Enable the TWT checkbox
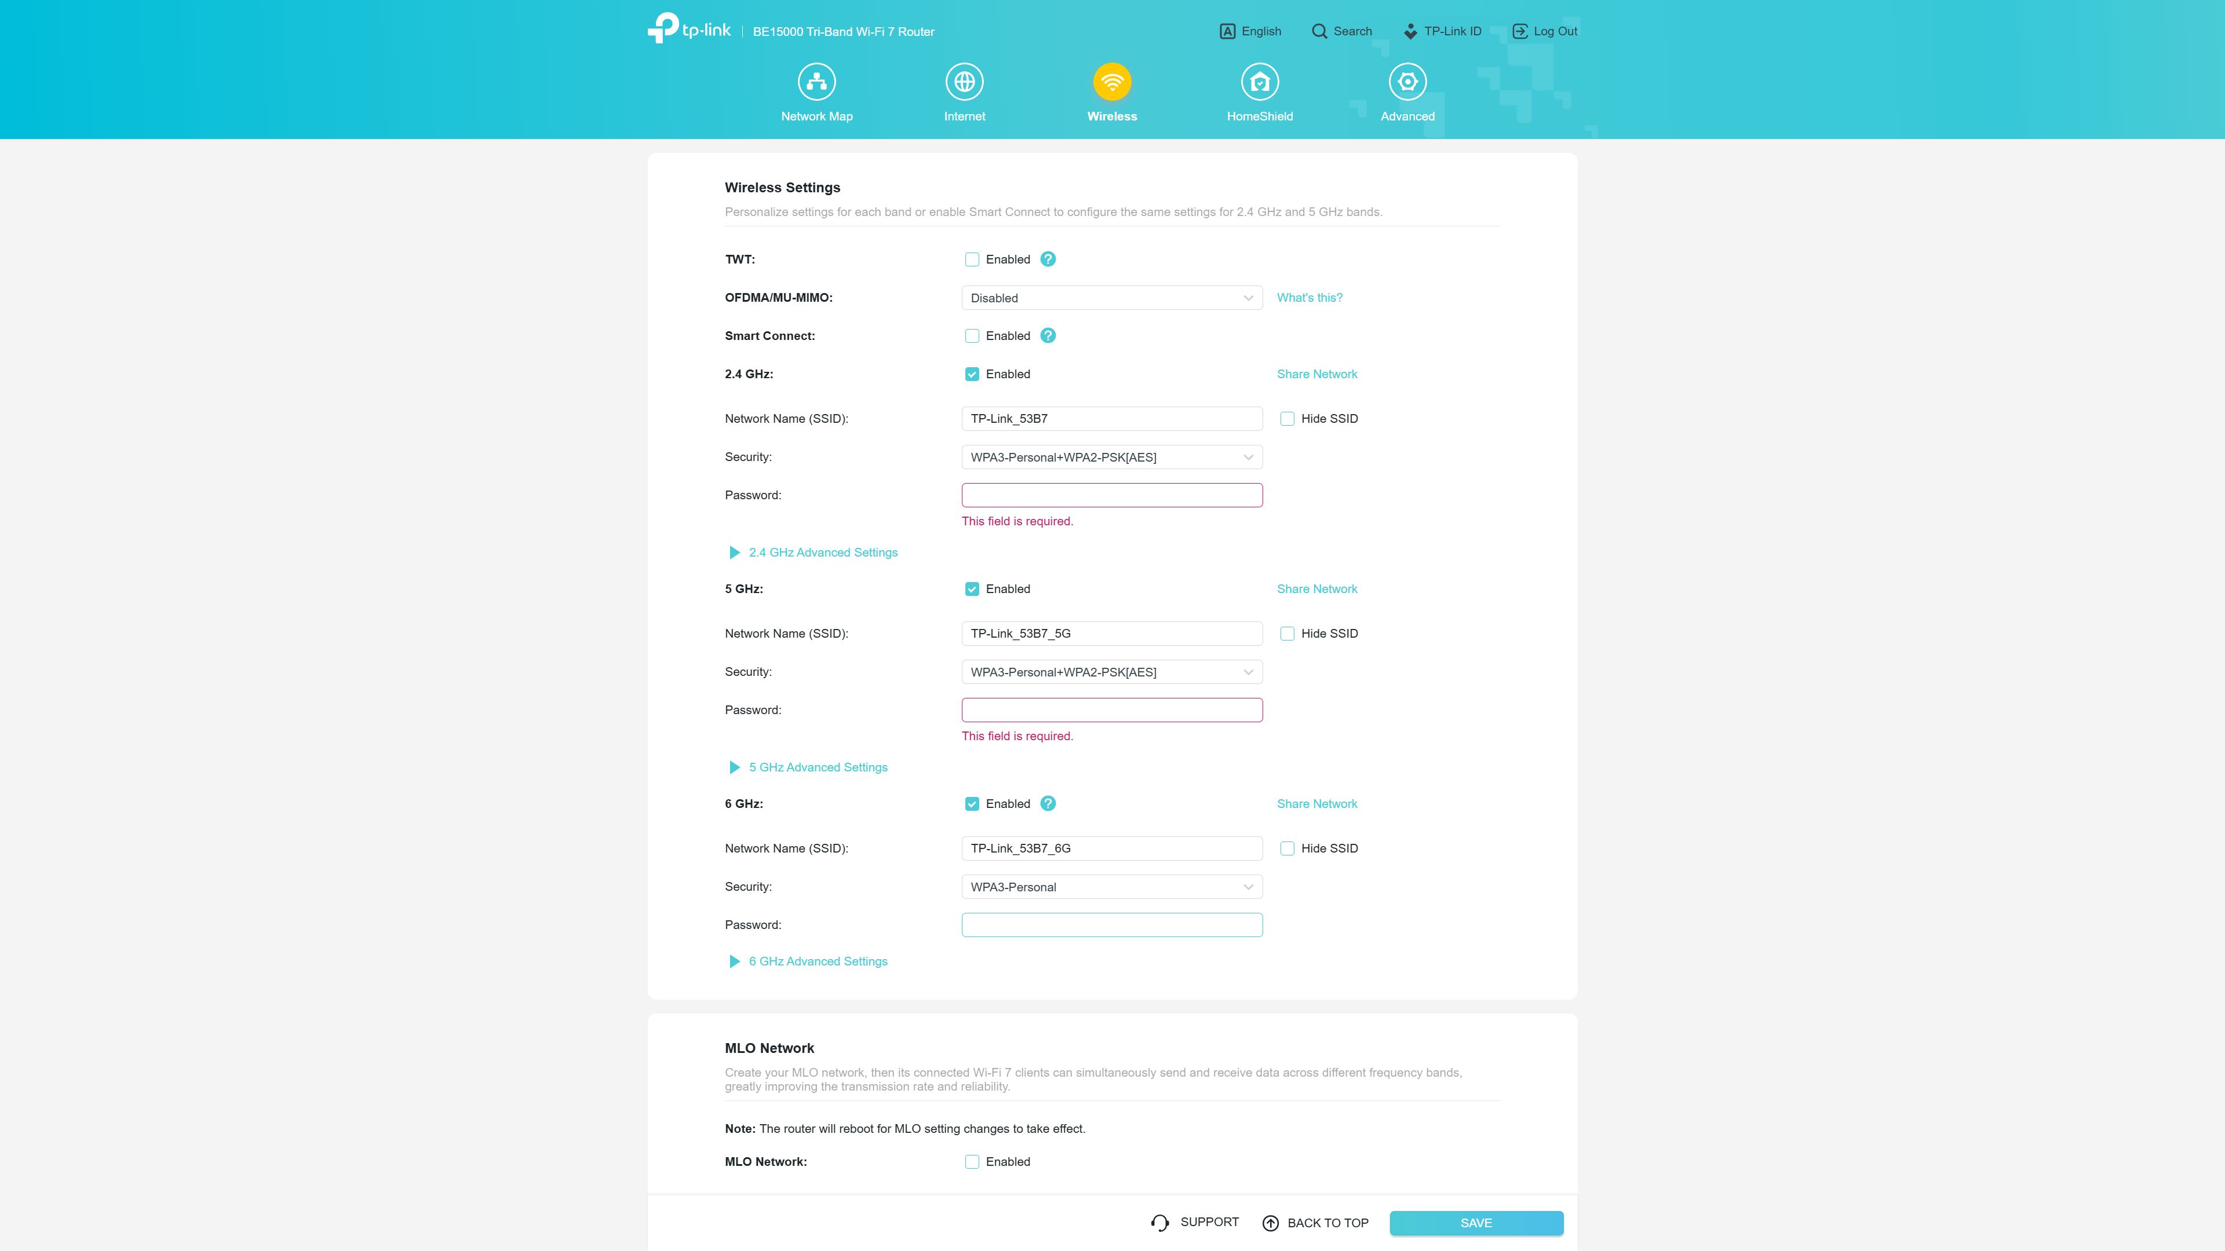2225x1251 pixels. point(972,260)
